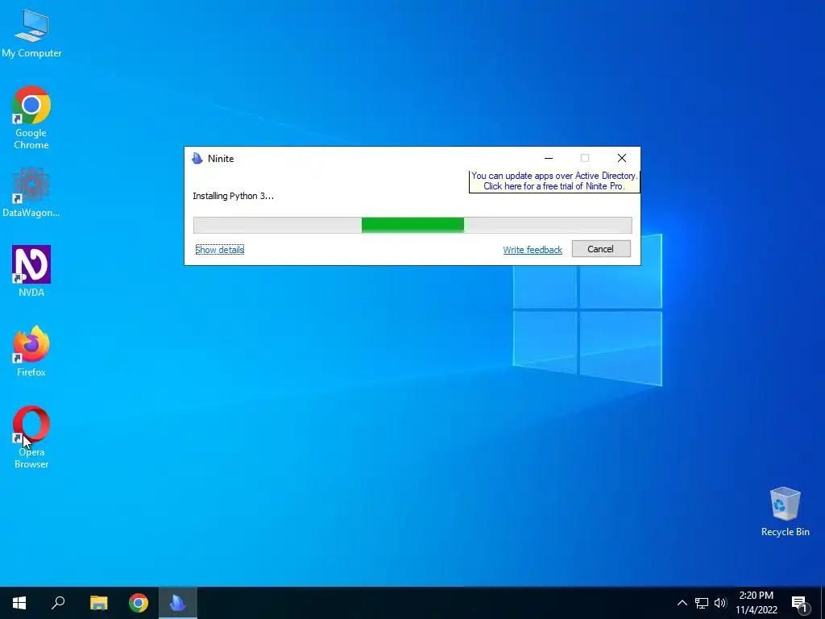Open the My Computer desktop icon
This screenshot has height=619, width=825.
[x=31, y=34]
